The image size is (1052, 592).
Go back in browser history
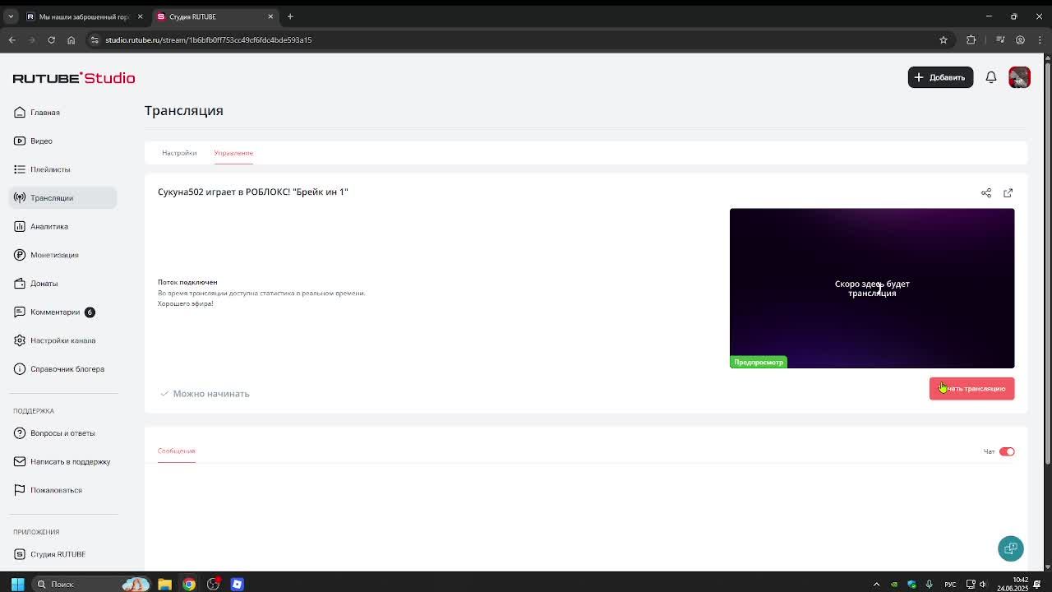click(12, 39)
